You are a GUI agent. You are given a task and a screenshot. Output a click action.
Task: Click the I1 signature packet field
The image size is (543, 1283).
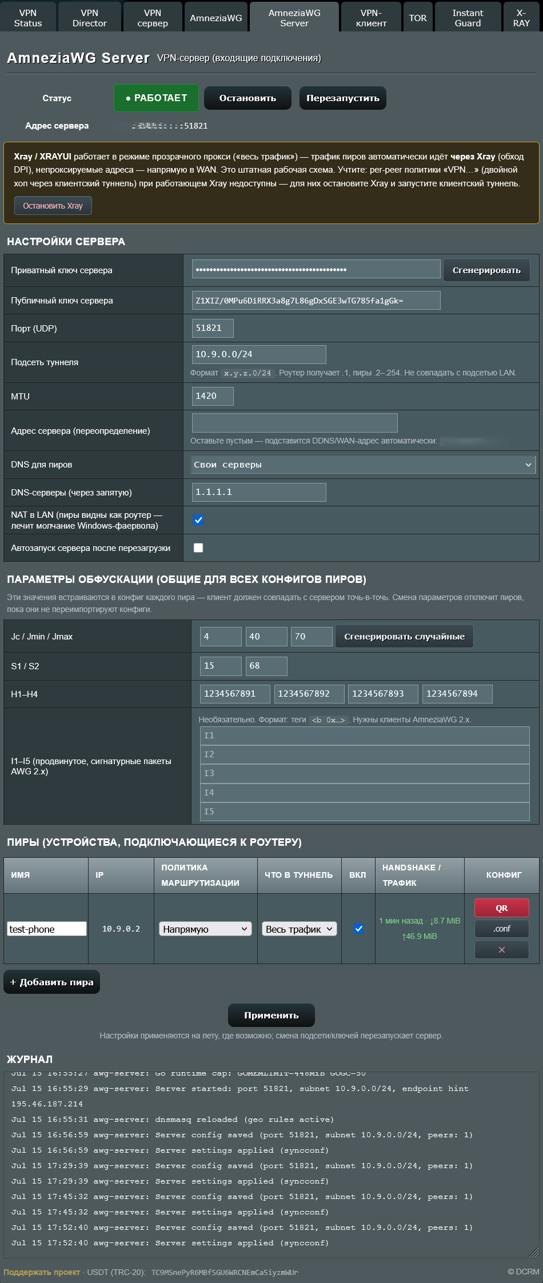[365, 736]
